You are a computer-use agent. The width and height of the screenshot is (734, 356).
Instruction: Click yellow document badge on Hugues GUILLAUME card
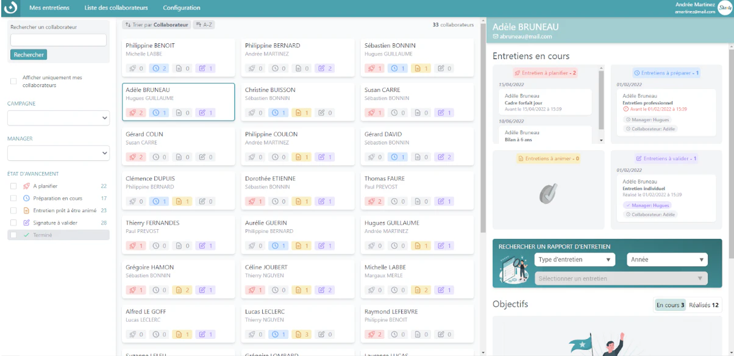(421, 246)
